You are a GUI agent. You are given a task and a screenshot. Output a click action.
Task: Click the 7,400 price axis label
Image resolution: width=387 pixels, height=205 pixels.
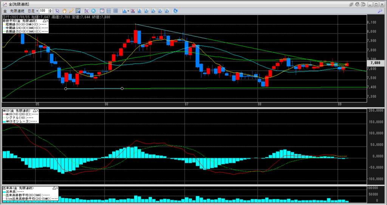pos(372,87)
